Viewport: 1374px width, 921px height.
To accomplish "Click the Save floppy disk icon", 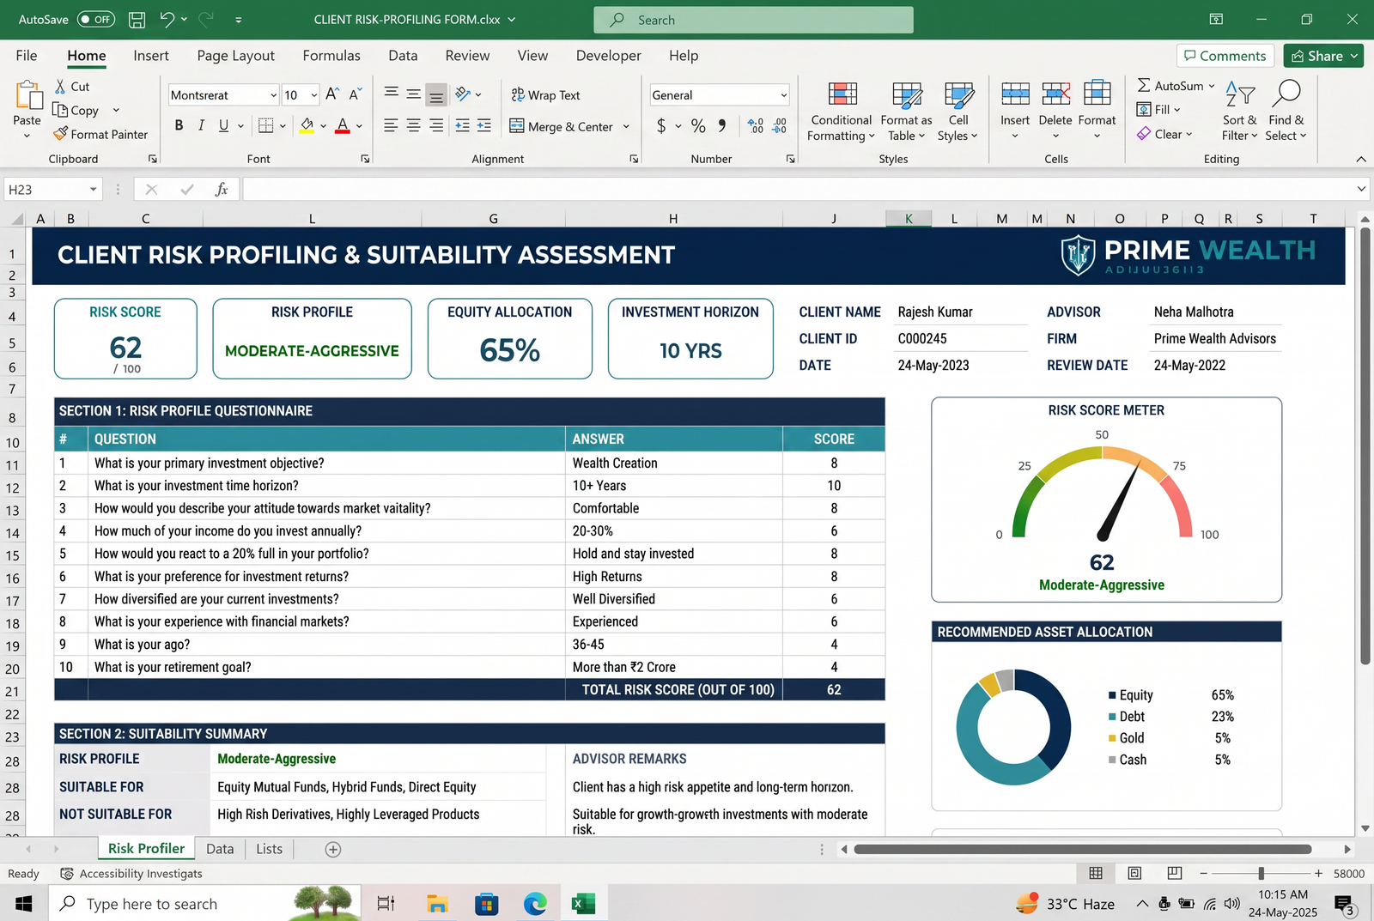I will (137, 19).
